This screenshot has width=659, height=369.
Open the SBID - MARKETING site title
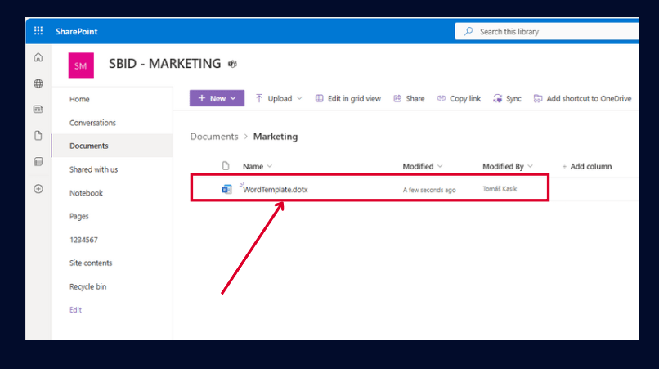[165, 64]
